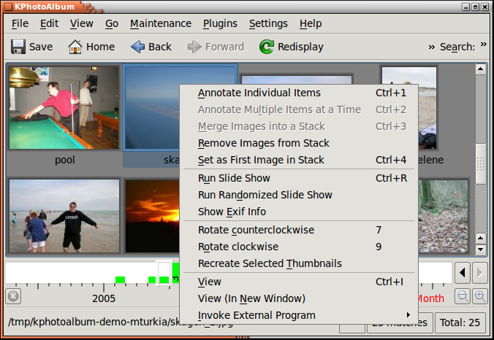Zoom out the date bar timeline

pyautogui.click(x=463, y=296)
